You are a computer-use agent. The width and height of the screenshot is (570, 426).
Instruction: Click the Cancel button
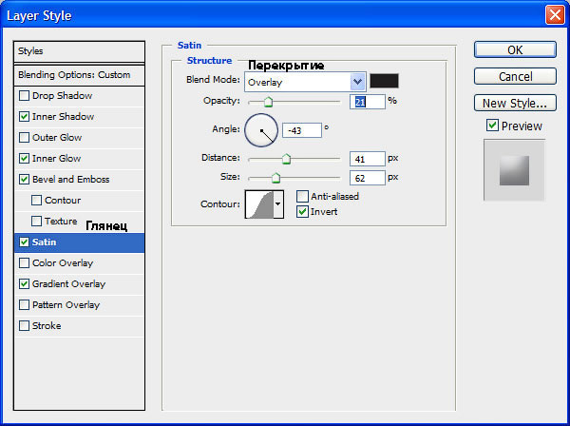click(x=515, y=76)
